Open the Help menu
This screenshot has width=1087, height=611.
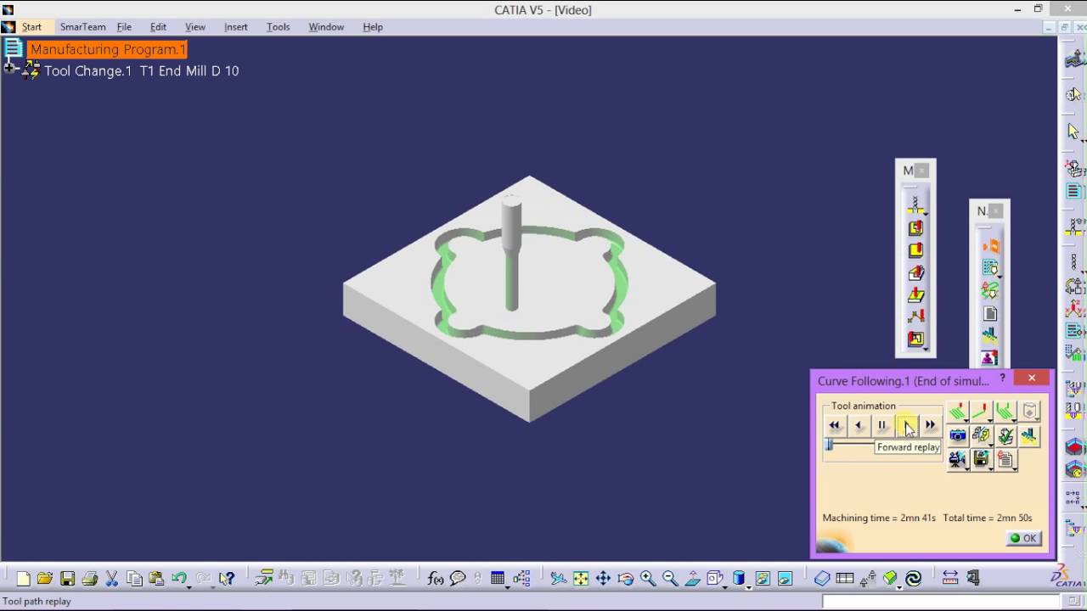click(x=373, y=27)
